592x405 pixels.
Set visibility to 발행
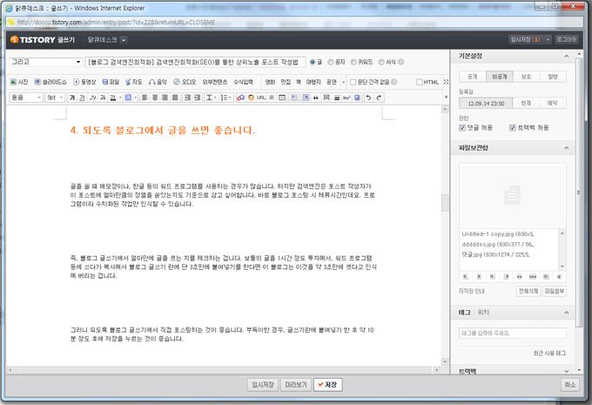[553, 77]
